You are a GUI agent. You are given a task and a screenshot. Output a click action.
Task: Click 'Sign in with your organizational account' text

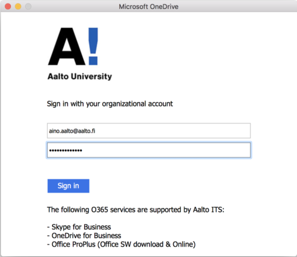point(110,104)
